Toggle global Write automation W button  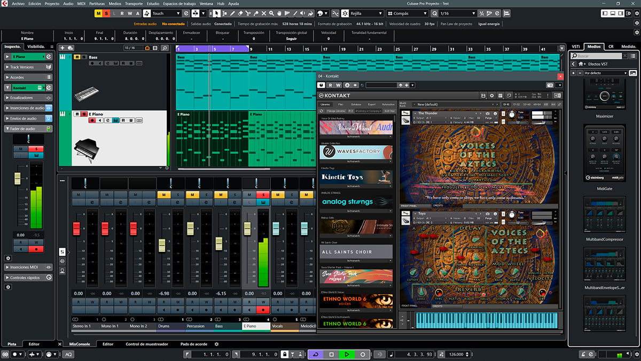(130, 13)
